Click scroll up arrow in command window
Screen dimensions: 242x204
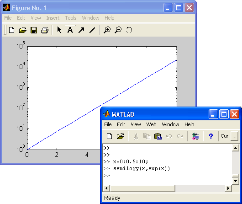point(235,148)
